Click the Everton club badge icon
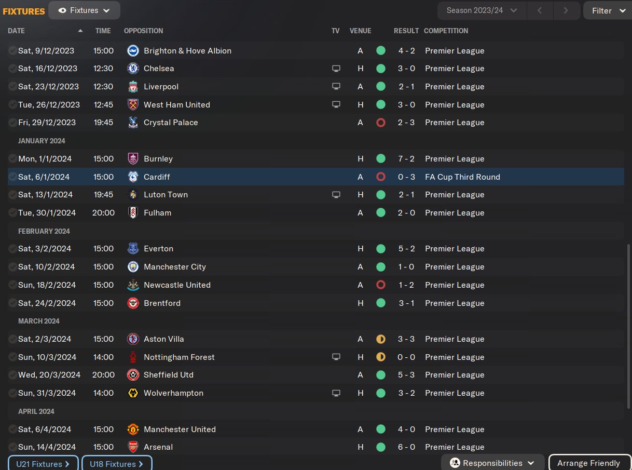Viewport: 632px width, 470px height. [x=133, y=249]
